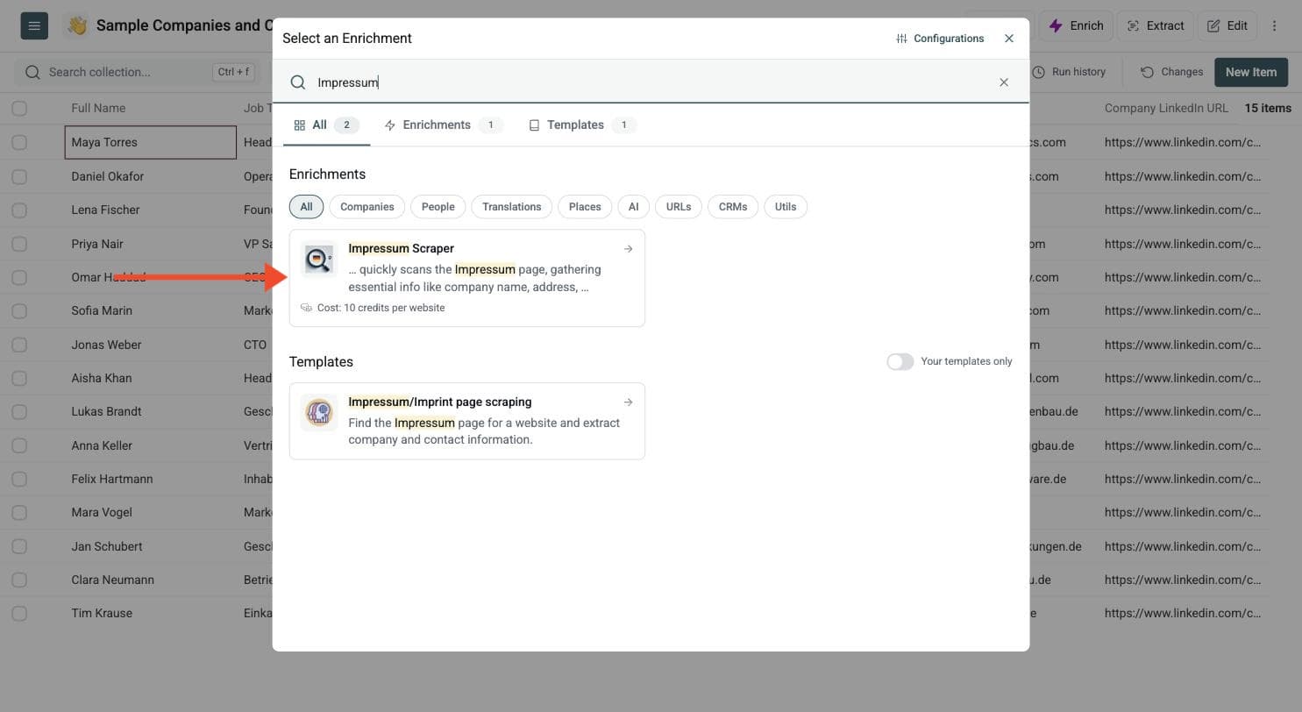Screen dimensions: 1302x712
Task: Filter enrichments by Places
Action: [x=585, y=207]
